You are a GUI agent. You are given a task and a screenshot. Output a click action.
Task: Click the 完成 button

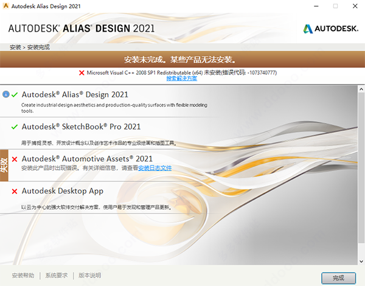click(x=338, y=278)
